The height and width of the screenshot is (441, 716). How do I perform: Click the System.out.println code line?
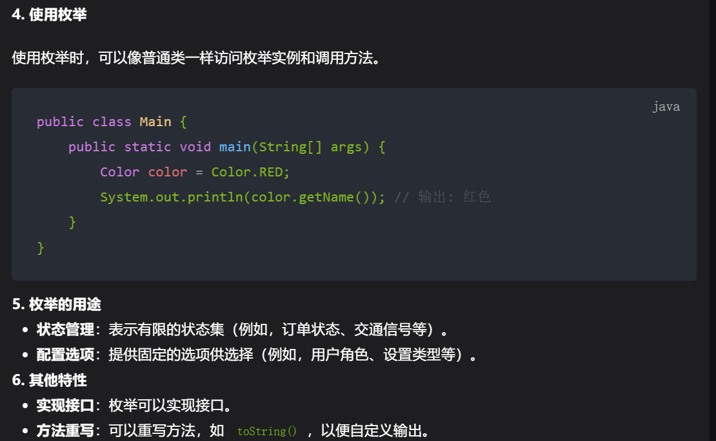pos(243,197)
